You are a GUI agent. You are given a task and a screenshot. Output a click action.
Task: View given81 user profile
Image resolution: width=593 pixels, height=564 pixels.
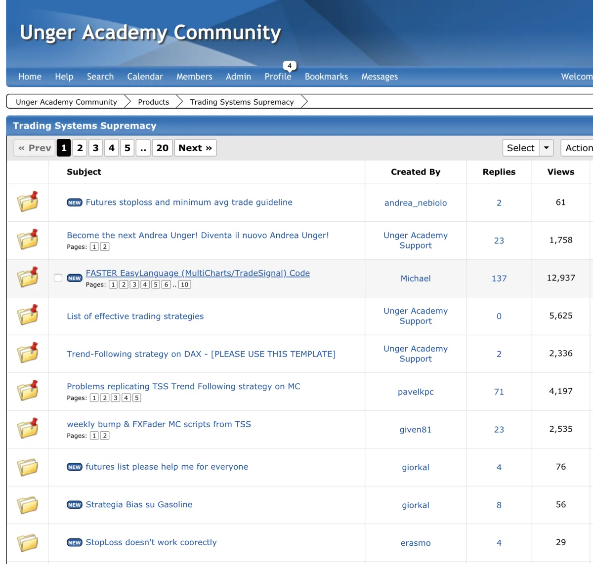(416, 430)
